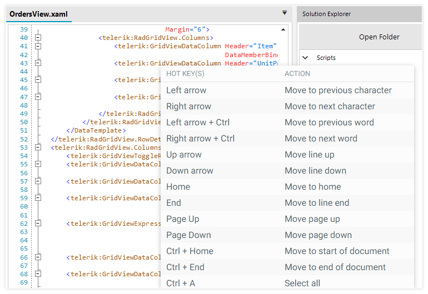Click 'Move page down' action

[318, 235]
